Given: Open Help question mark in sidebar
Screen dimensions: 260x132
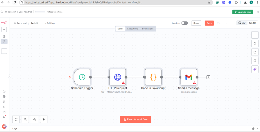Looking at the screenshot, I should click(x=4, y=112).
